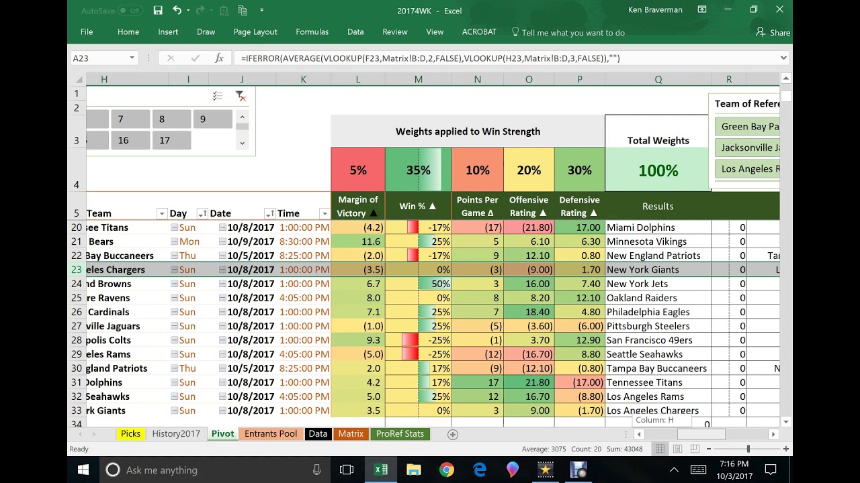Open File Explorer from the taskbar
This screenshot has width=860, height=483.
pyautogui.click(x=413, y=470)
